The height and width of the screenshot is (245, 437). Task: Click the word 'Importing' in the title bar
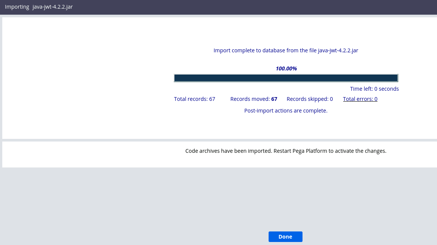click(x=17, y=7)
